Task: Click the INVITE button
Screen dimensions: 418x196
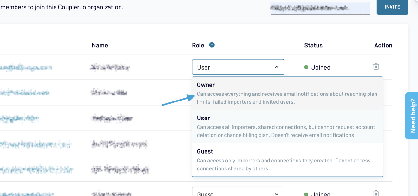Action: [392, 7]
